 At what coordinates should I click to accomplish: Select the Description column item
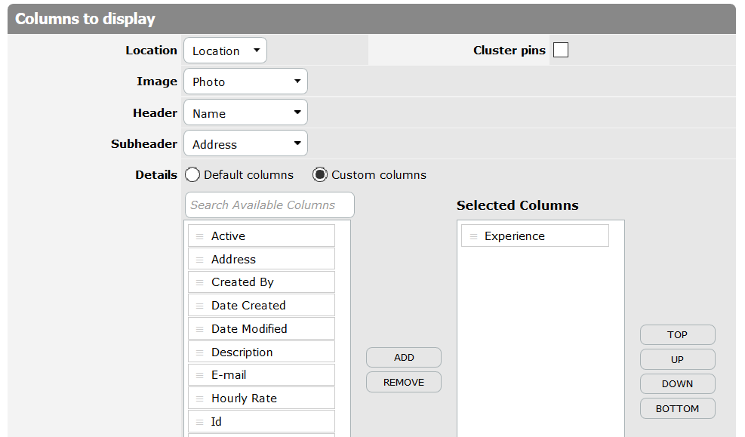click(x=261, y=352)
